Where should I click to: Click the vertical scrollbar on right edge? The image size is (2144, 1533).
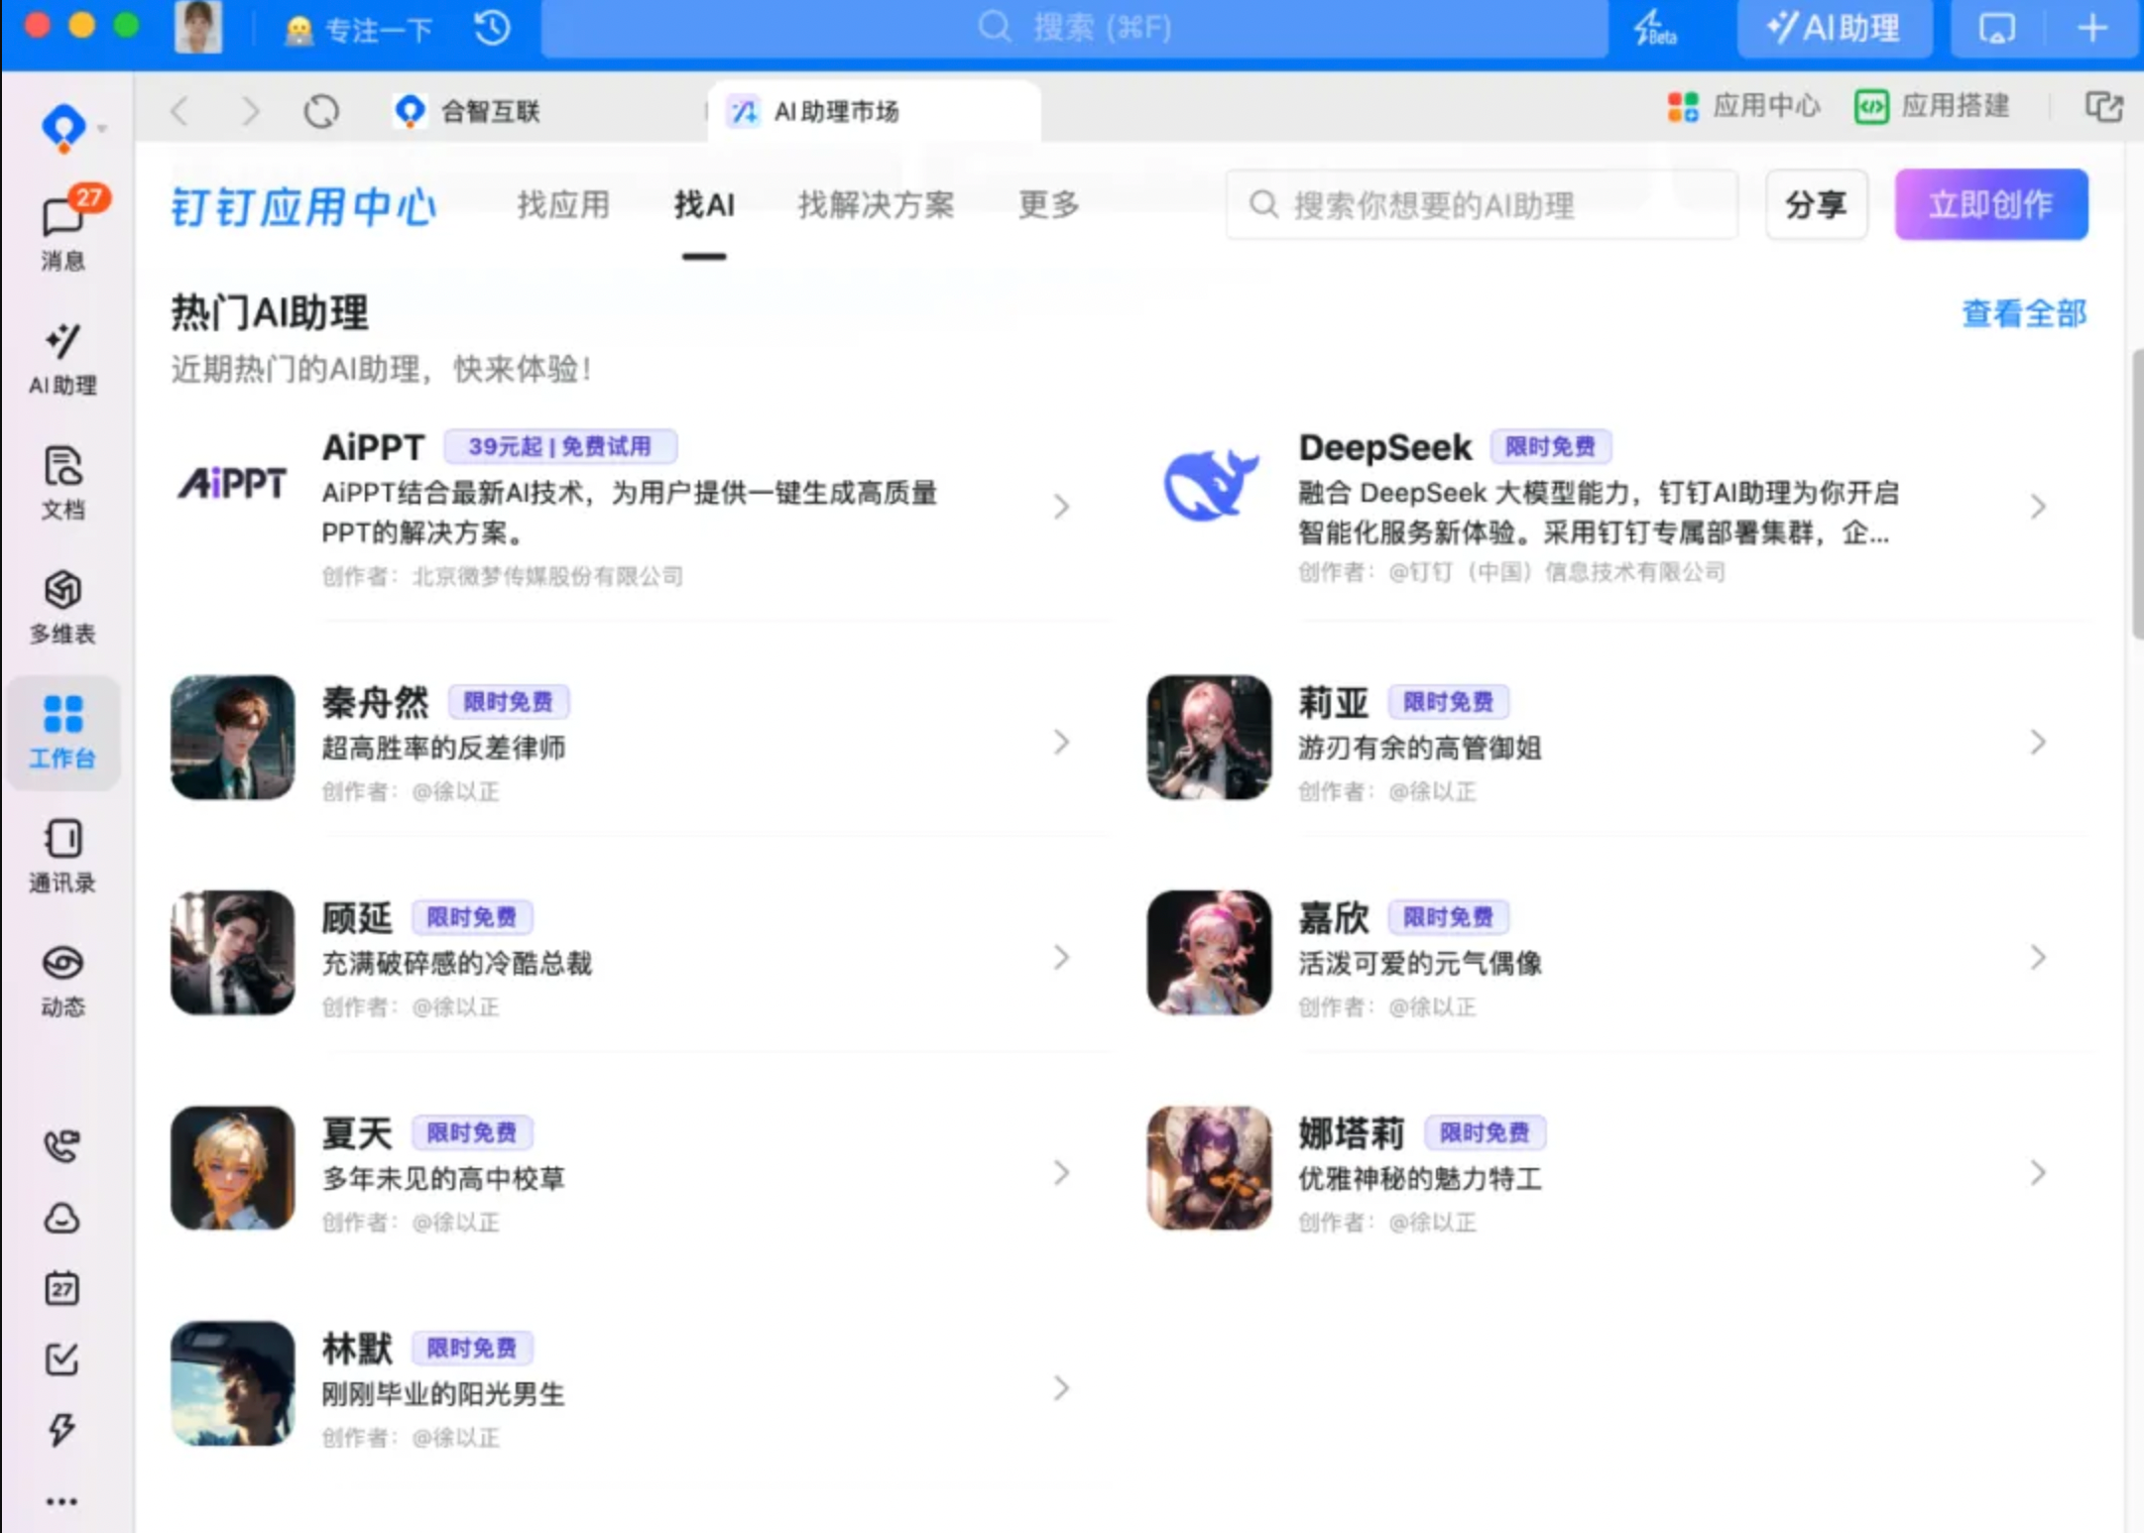pos(2136,494)
